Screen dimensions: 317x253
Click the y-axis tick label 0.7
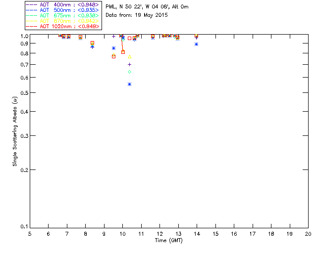point(24,65)
